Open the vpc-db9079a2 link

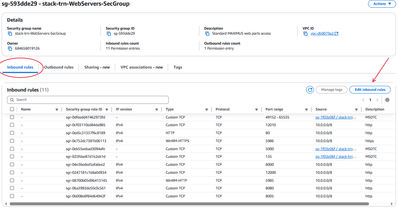[322, 34]
